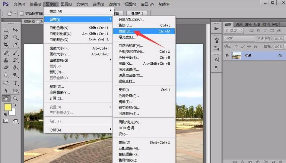Choose 曲线(U)... from the adjustments menu
This screenshot has height=163, width=286.
[126, 31]
